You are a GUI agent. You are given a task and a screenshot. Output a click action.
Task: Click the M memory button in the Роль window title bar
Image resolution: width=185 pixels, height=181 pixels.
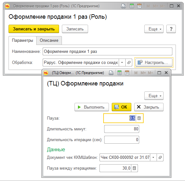click(148, 6)
